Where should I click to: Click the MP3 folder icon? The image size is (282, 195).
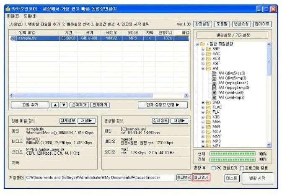[x=208, y=141]
